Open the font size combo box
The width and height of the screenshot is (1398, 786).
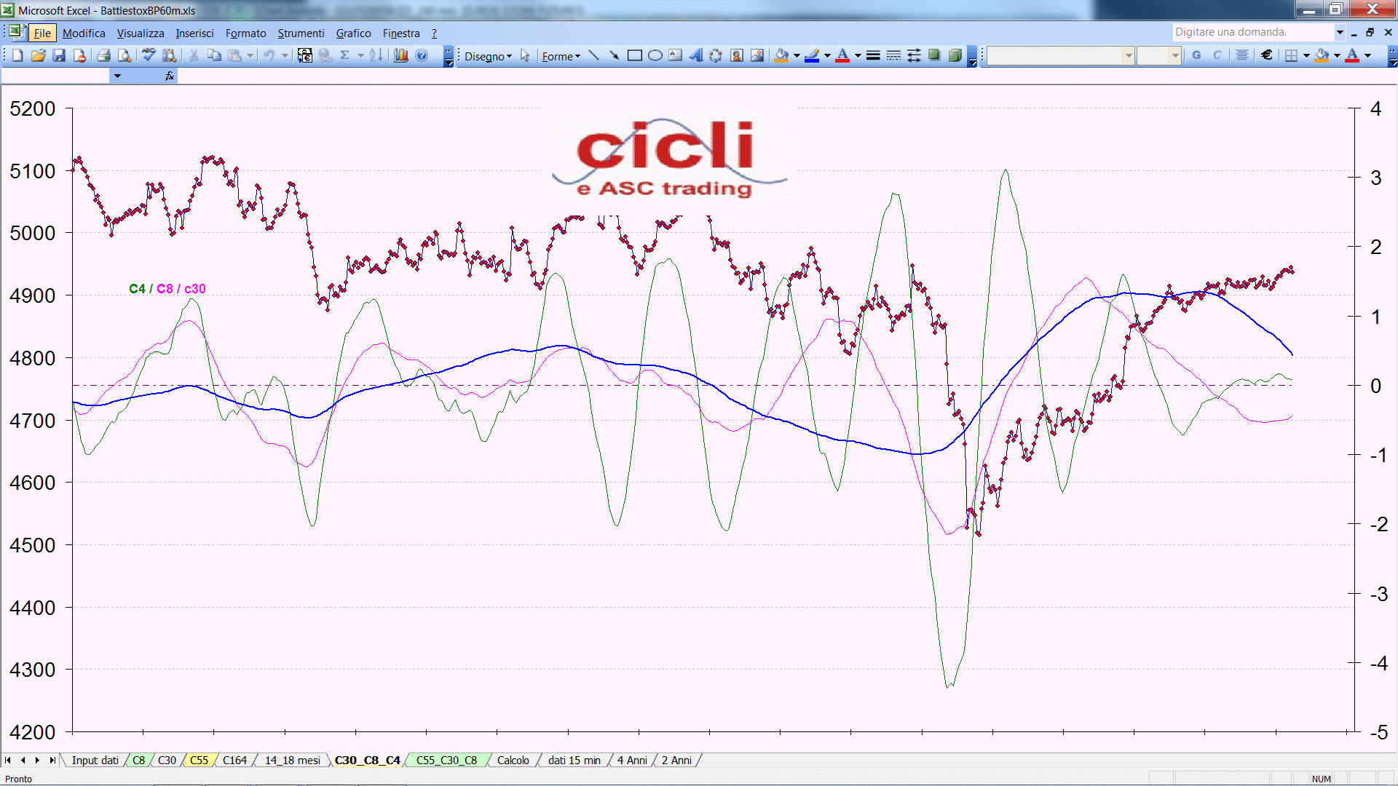pos(1158,55)
